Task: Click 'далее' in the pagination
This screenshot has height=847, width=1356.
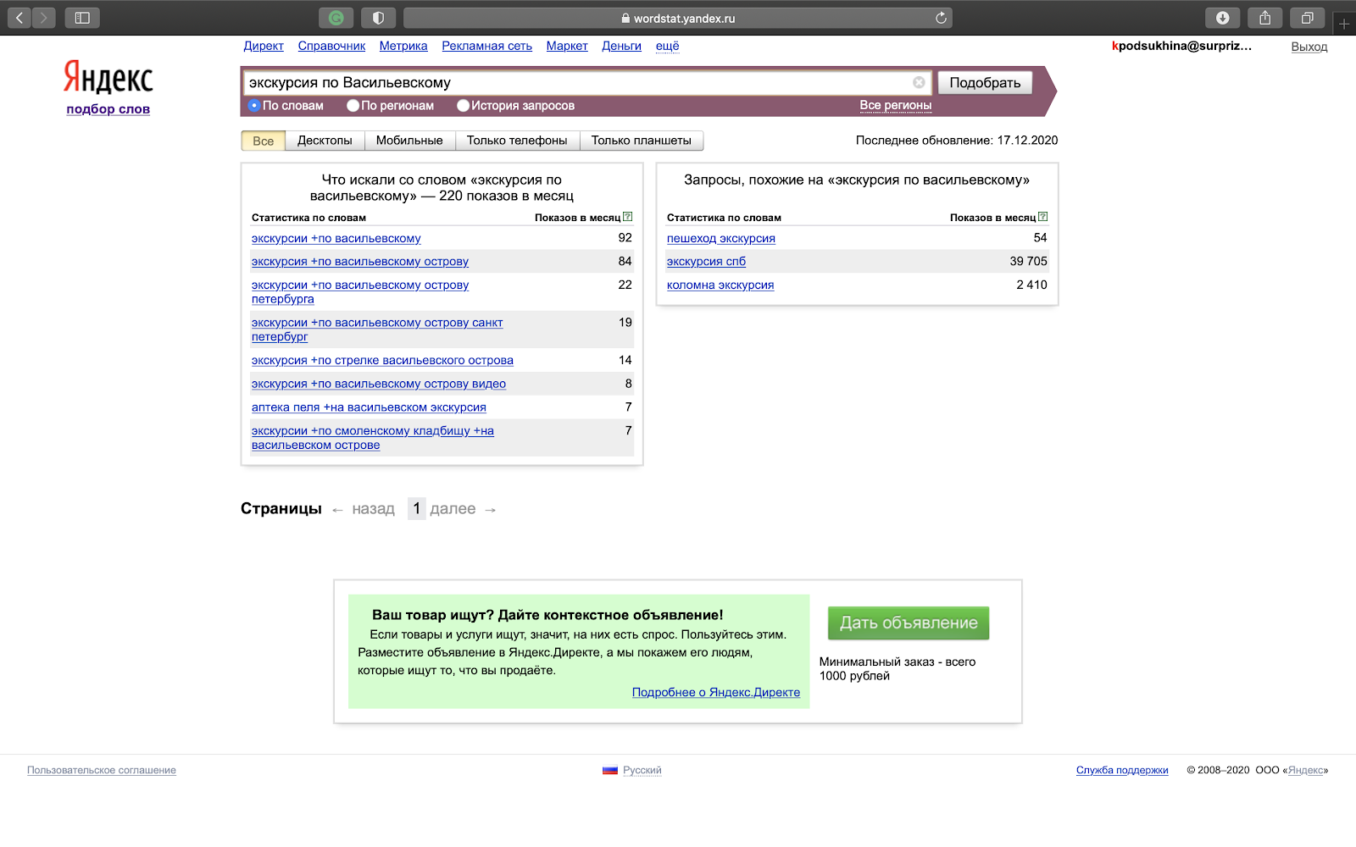Action: [453, 509]
